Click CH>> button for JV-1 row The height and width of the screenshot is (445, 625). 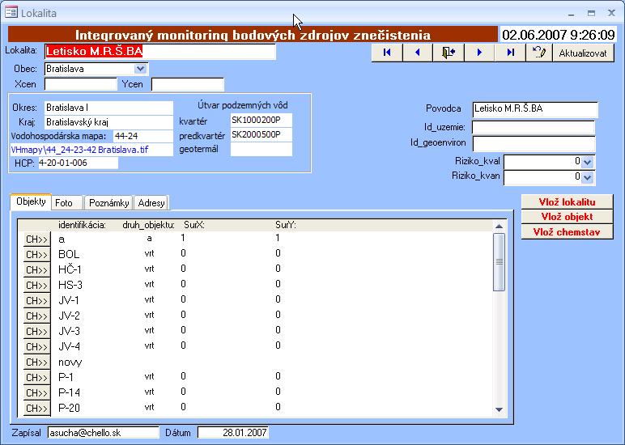point(36,301)
